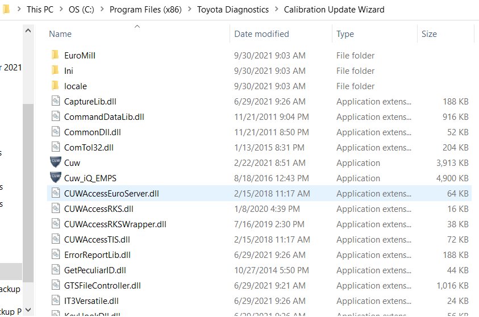Click the 8/18/2016 12:43 PM date
The image size is (479, 317).
point(271,178)
